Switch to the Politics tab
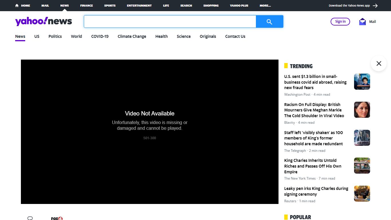 [x=55, y=36]
